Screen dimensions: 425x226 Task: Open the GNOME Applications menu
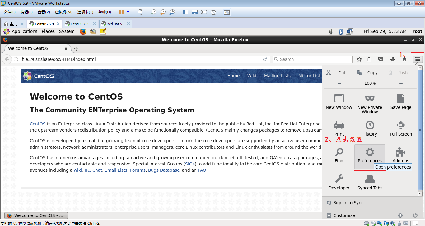coord(24,31)
